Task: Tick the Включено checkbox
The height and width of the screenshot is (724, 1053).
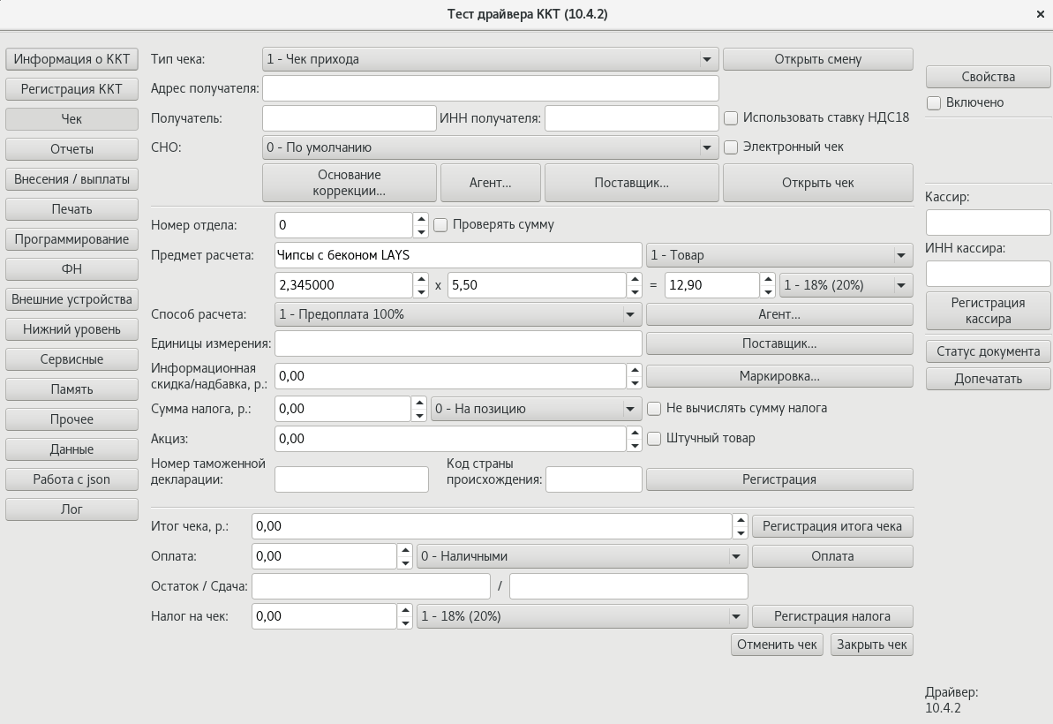Action: [934, 102]
